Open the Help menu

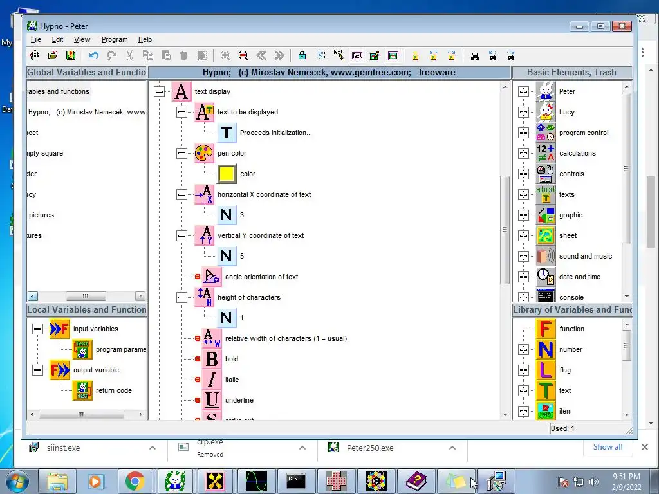coord(145,39)
